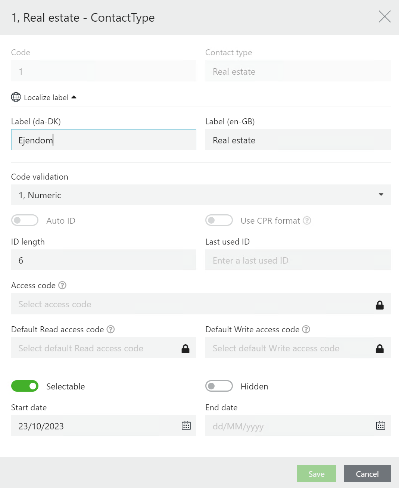399x488 pixels.
Task: Show help for Default Write access code
Action: 306,329
